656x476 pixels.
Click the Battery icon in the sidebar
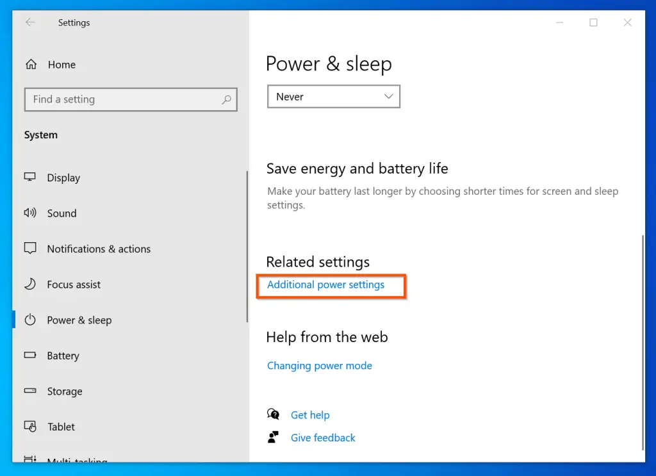tap(30, 356)
